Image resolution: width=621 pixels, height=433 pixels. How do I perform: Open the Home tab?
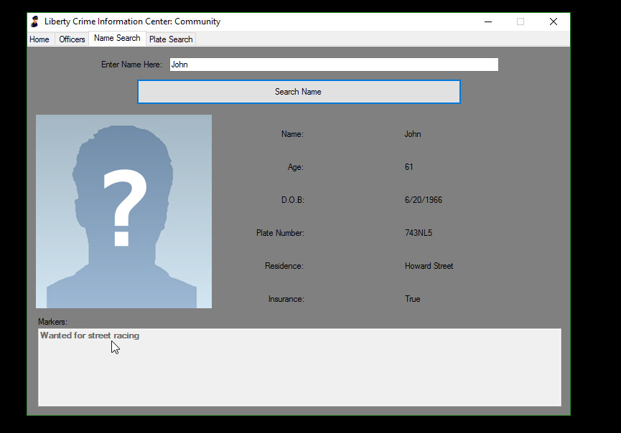pos(39,39)
